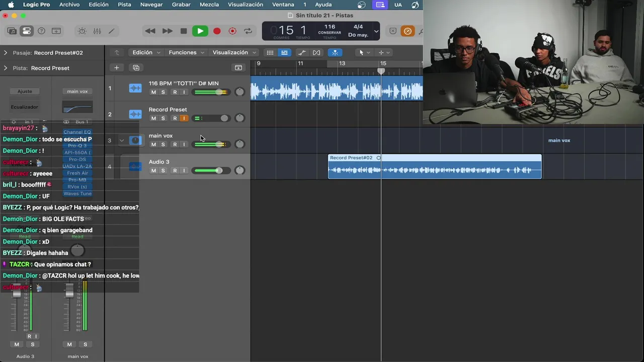Open the Edición dropdown menu
The width and height of the screenshot is (644, 362).
(146, 52)
